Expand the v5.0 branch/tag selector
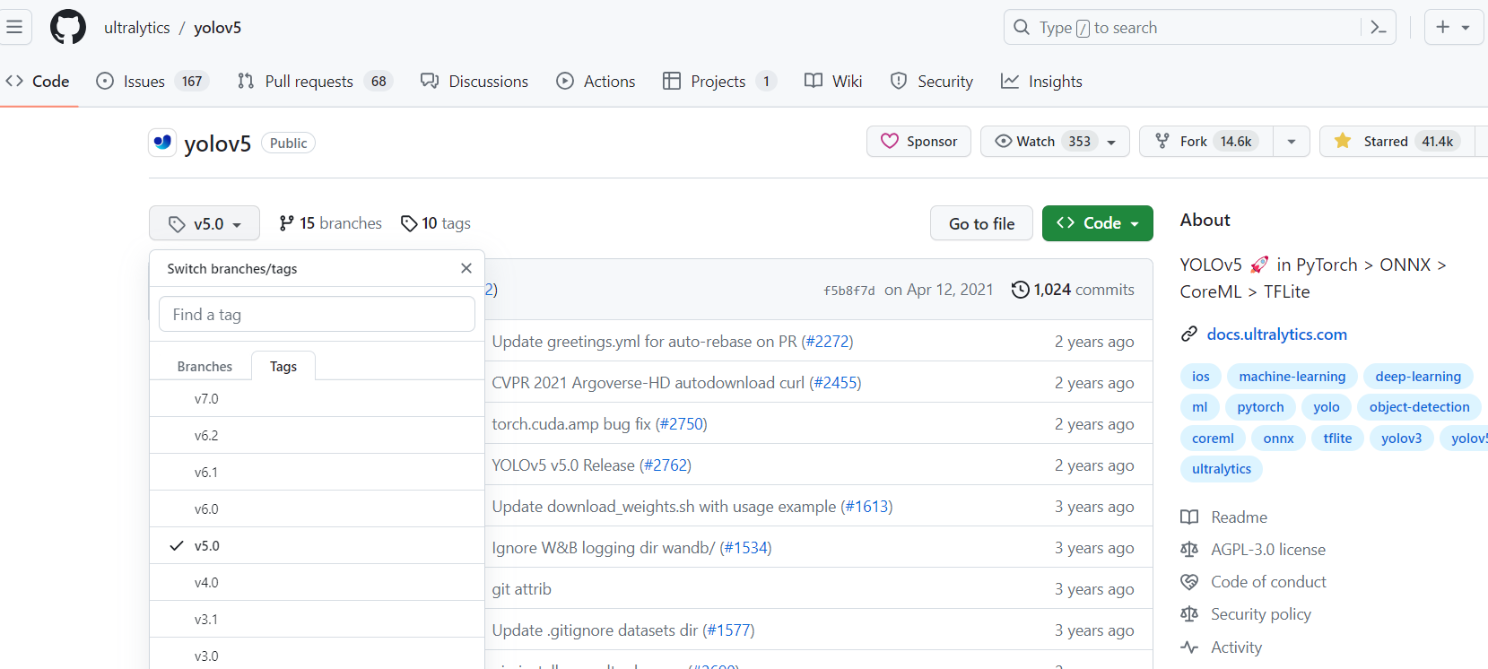The height and width of the screenshot is (669, 1488). click(x=204, y=223)
